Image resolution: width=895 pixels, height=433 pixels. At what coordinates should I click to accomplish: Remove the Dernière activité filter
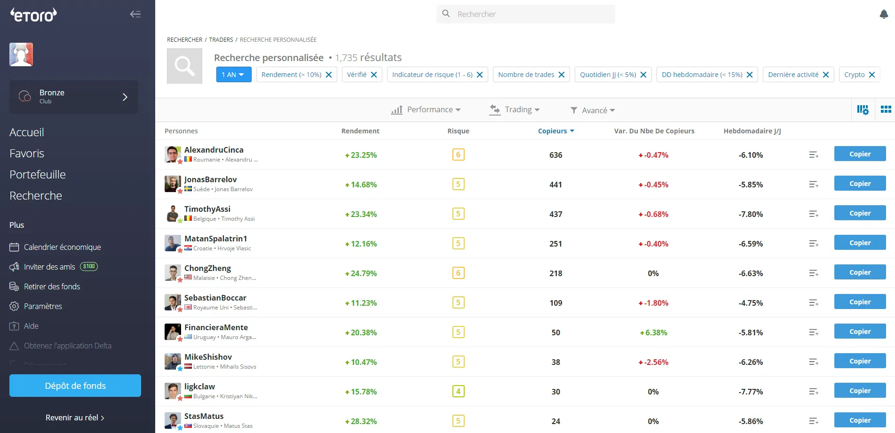tap(826, 75)
